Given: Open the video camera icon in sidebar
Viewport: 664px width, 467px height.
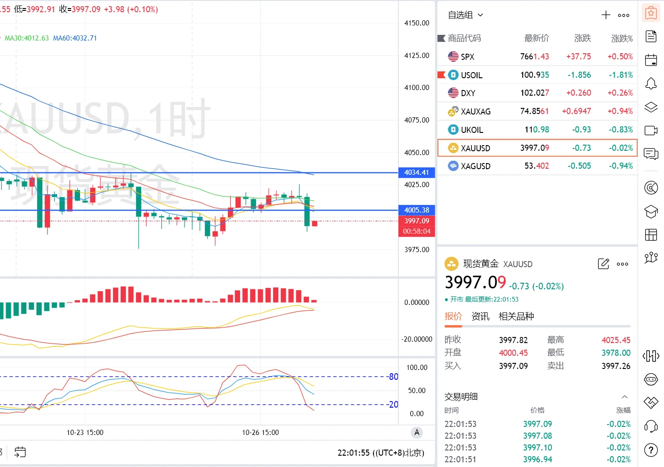Looking at the screenshot, I should (651, 131).
